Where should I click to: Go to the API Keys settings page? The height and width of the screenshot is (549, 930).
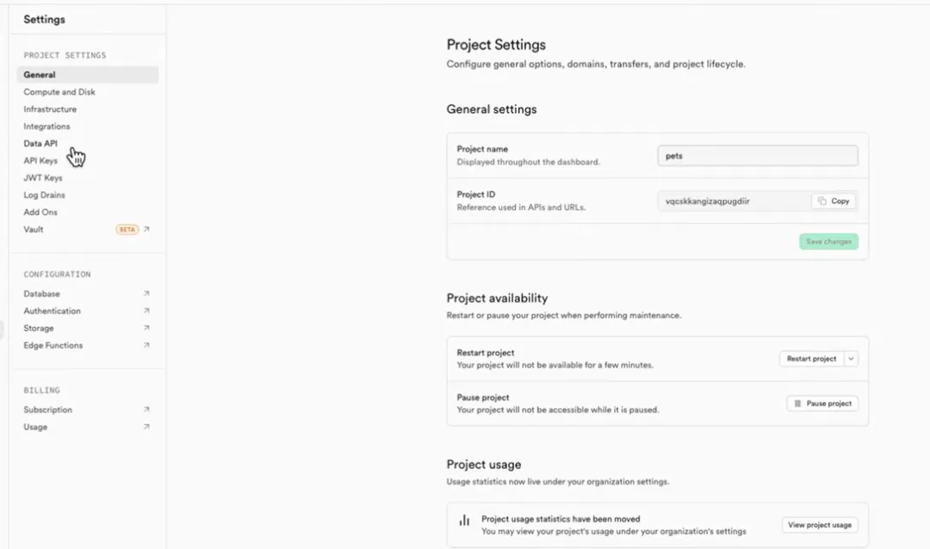point(40,161)
